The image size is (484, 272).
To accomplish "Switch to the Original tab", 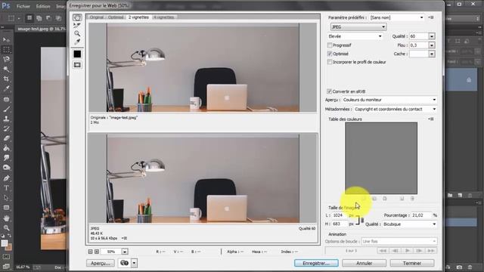I will click(97, 17).
